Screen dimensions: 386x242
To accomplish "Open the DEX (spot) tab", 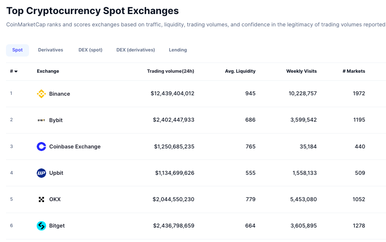I will [x=91, y=50].
